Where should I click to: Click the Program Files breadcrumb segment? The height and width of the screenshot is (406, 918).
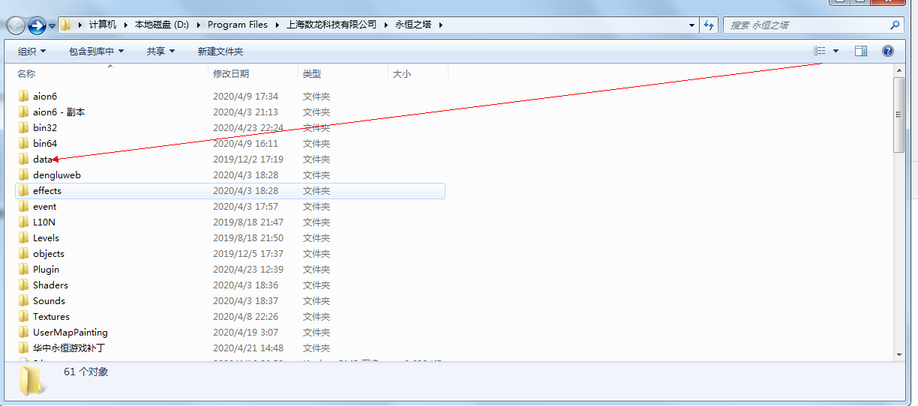pos(238,25)
